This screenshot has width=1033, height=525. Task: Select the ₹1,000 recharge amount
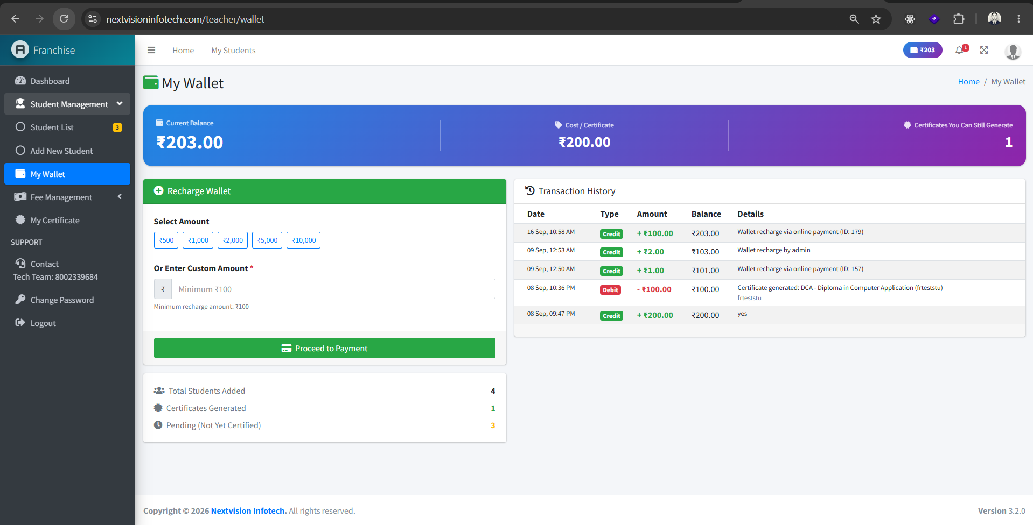click(198, 240)
